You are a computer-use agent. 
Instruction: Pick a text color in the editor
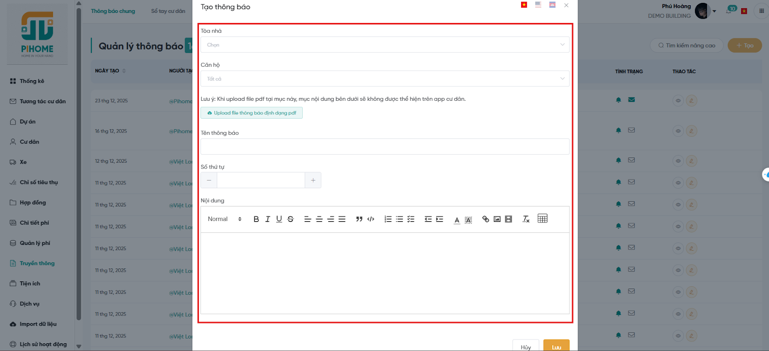pyautogui.click(x=457, y=219)
